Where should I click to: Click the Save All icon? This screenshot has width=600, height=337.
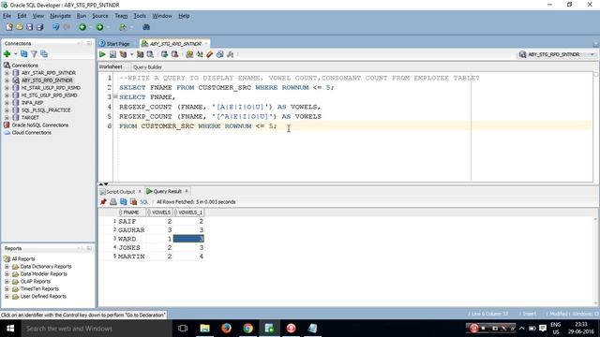[39, 27]
